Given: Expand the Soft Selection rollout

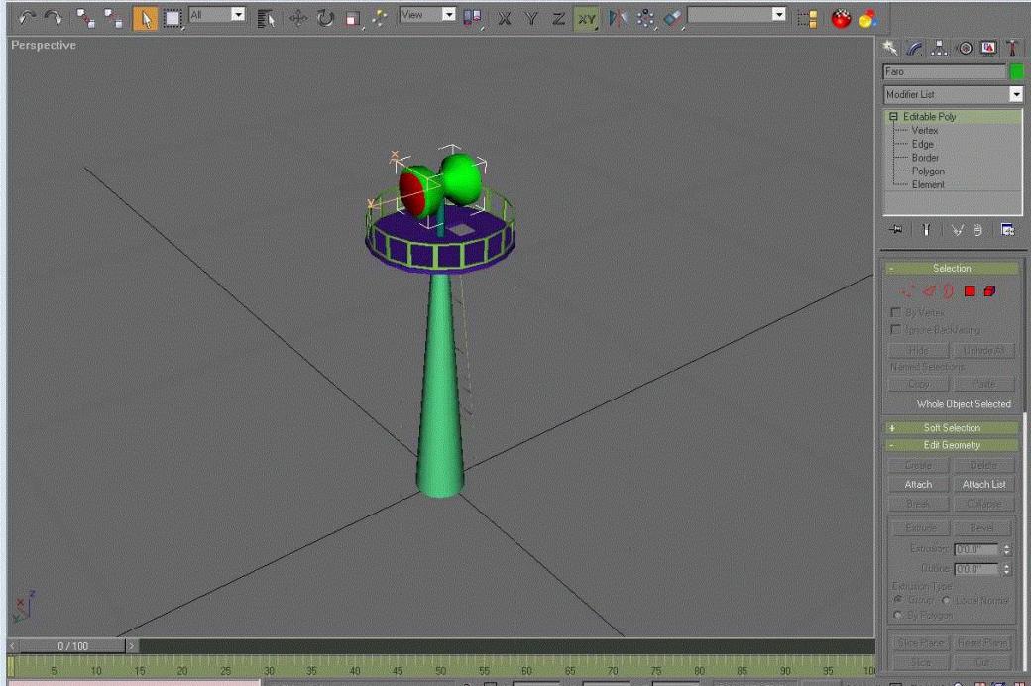Looking at the screenshot, I should [952, 428].
